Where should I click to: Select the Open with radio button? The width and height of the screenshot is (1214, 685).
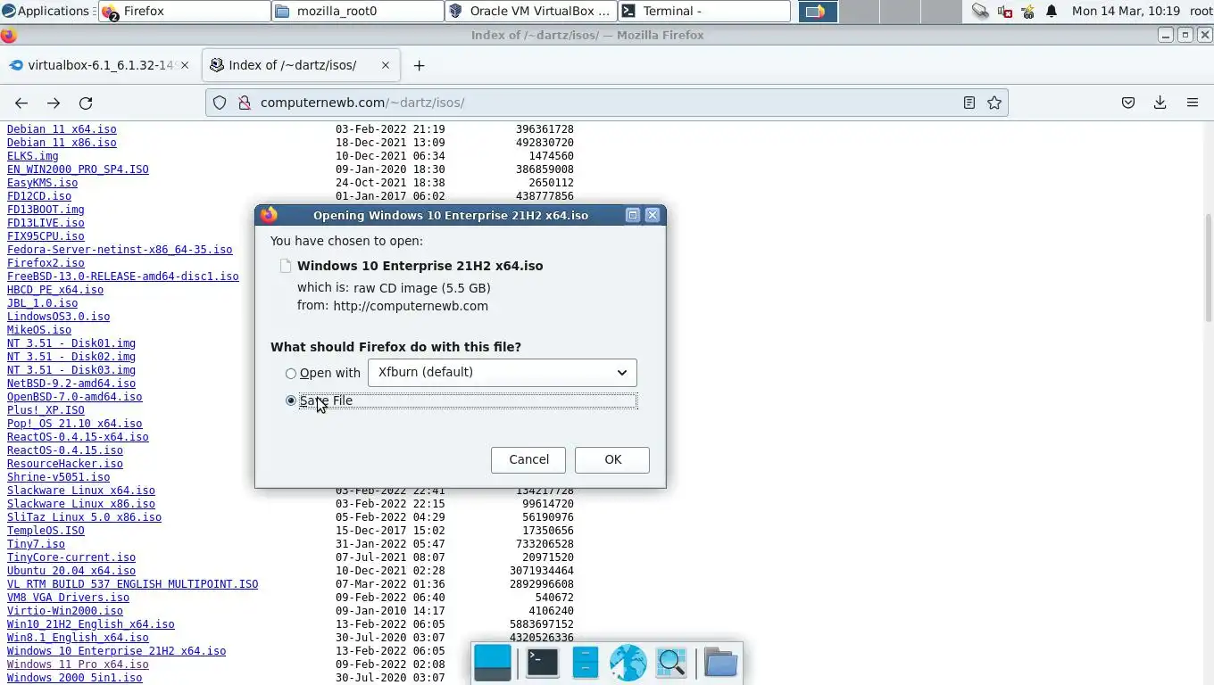tap(291, 374)
